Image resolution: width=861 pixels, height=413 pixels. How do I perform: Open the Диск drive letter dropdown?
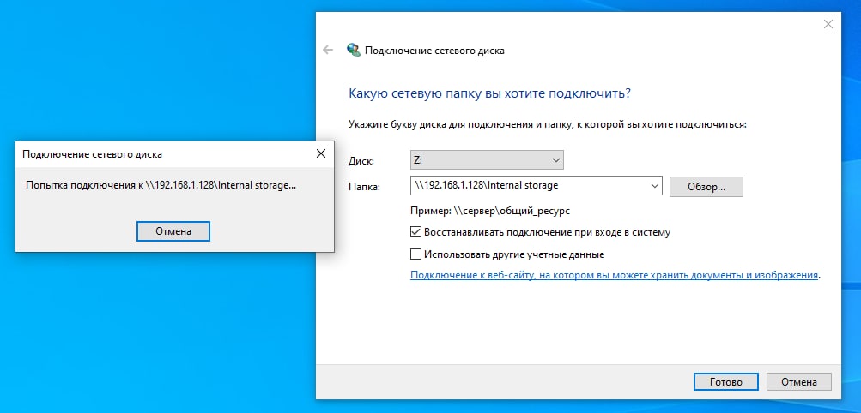pyautogui.click(x=487, y=160)
